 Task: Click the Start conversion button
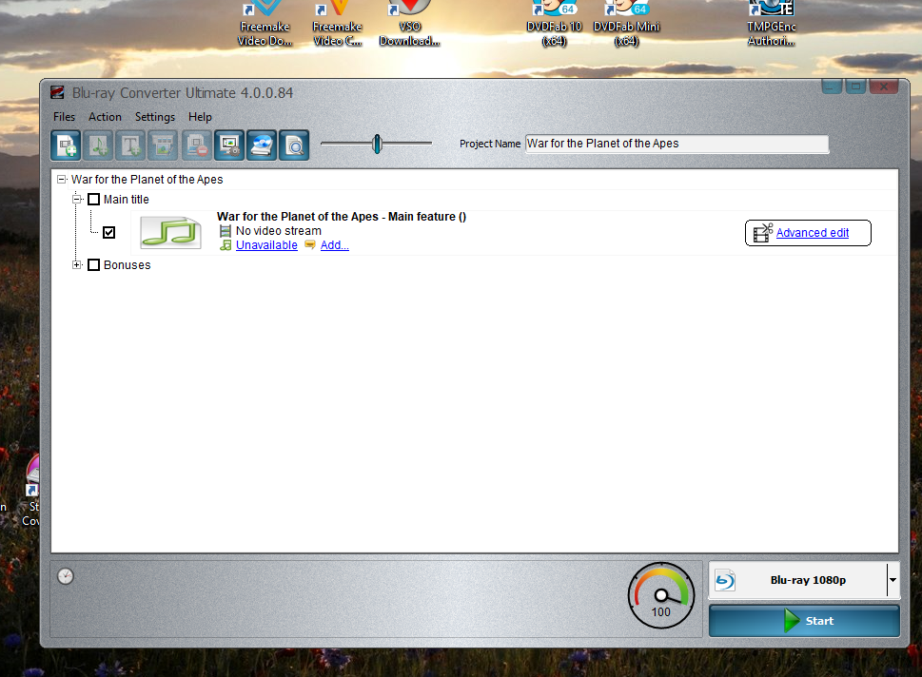[804, 621]
